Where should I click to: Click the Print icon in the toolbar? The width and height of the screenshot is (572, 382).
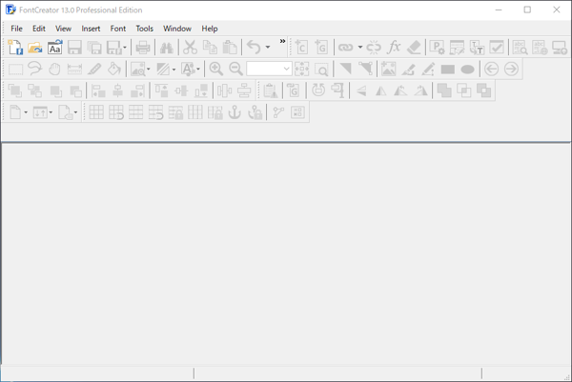[x=143, y=48]
